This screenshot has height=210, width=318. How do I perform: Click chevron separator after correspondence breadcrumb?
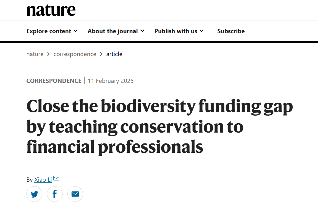coord(101,54)
